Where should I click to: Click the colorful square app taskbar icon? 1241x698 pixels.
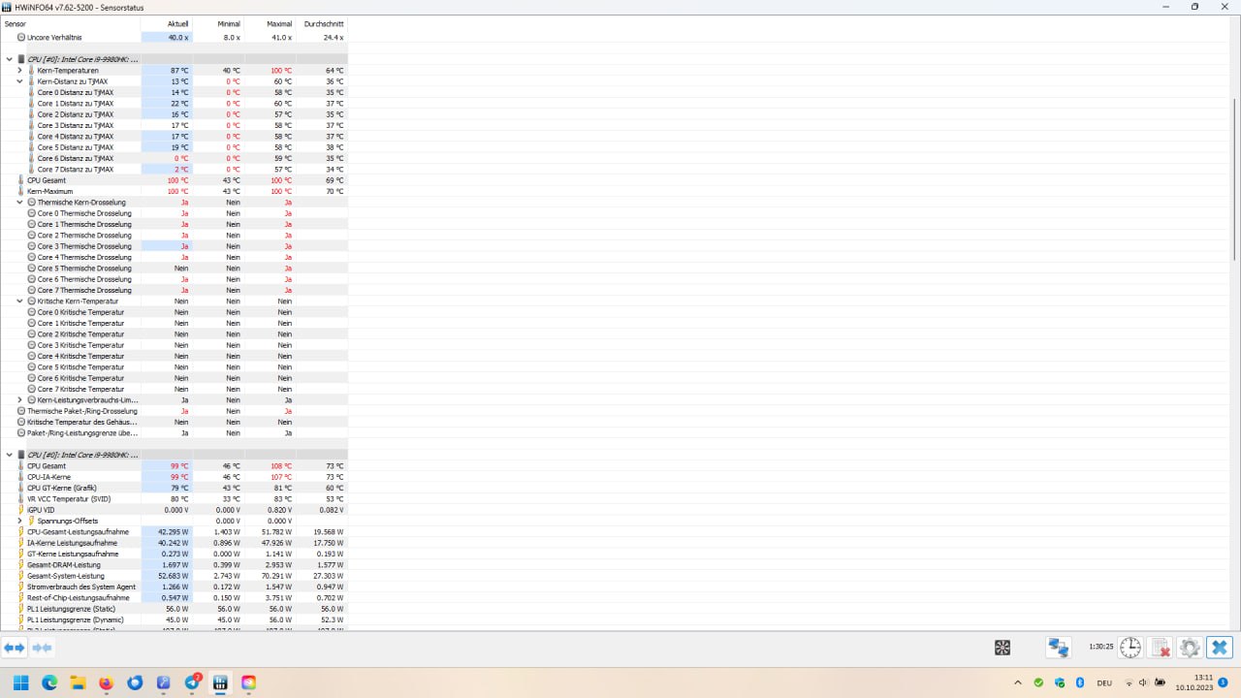coord(248,682)
